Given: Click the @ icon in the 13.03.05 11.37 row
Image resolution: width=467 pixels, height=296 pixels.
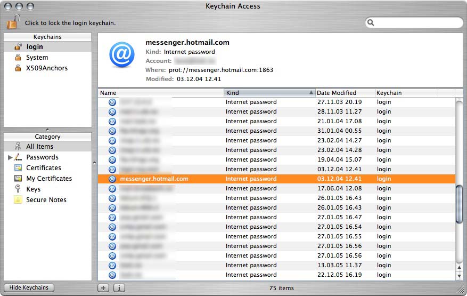Looking at the screenshot, I should (x=112, y=265).
